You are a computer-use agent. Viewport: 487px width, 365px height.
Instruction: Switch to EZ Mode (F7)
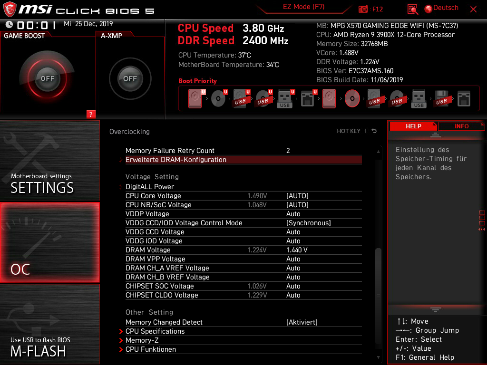pos(303,7)
